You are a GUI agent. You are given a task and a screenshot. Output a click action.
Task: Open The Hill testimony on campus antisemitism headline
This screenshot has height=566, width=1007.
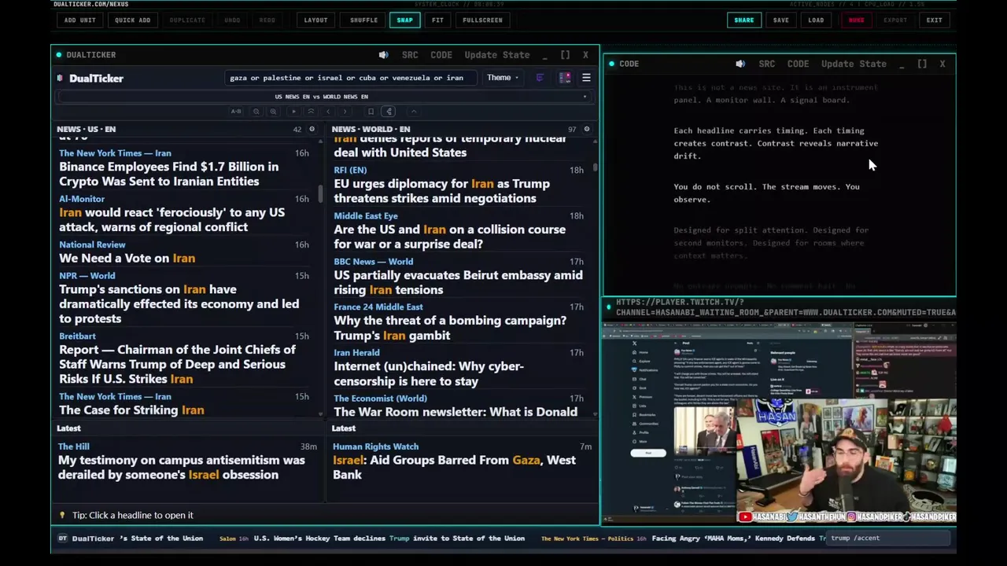point(181,467)
